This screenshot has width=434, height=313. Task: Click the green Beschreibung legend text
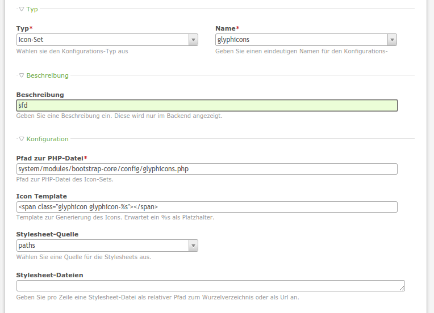click(47, 75)
